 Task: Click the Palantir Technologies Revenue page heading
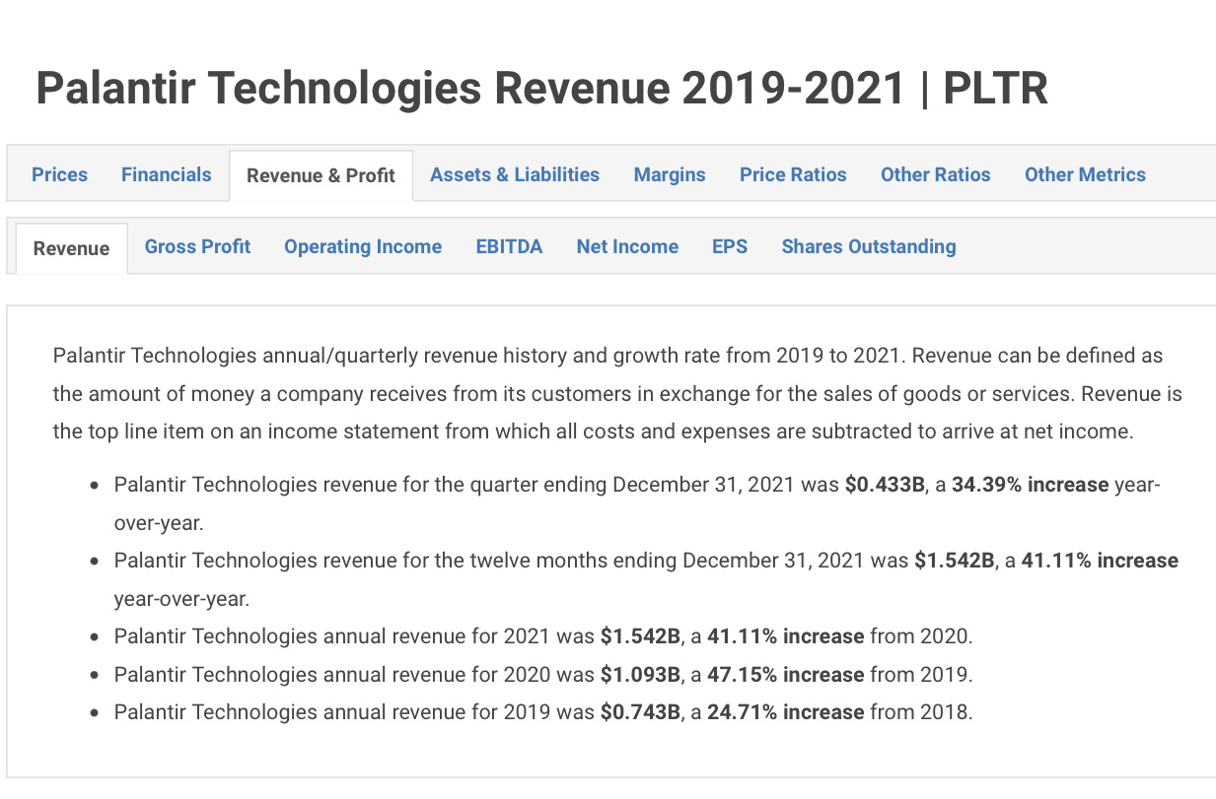coord(541,89)
